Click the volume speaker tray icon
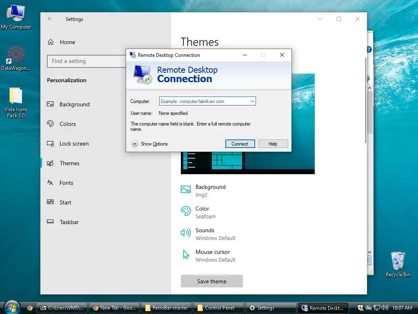This screenshot has width=418, height=314. click(x=385, y=307)
